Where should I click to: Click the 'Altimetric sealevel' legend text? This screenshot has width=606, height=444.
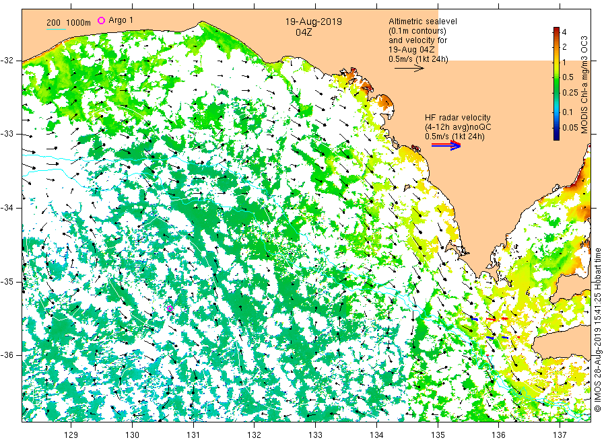coord(422,22)
